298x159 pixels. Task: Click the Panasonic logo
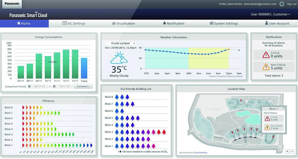12,4
